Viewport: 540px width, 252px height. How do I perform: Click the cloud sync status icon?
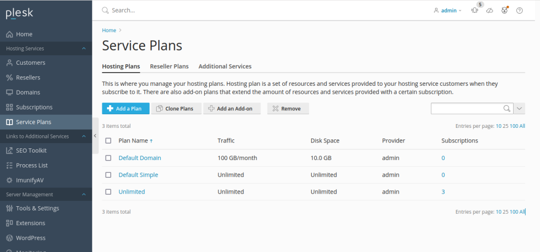coord(489,11)
